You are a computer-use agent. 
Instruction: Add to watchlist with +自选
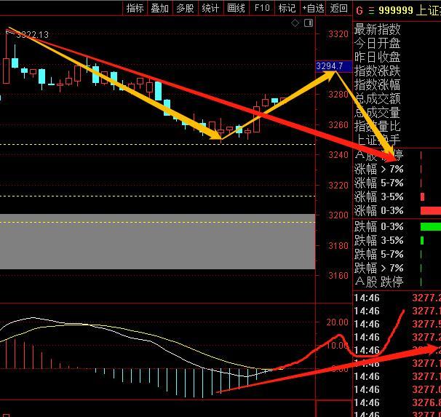point(313,8)
